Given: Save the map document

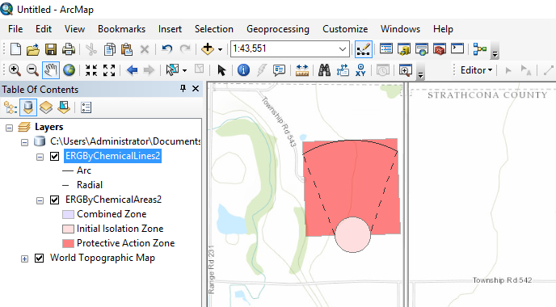Looking at the screenshot, I should pos(51,49).
